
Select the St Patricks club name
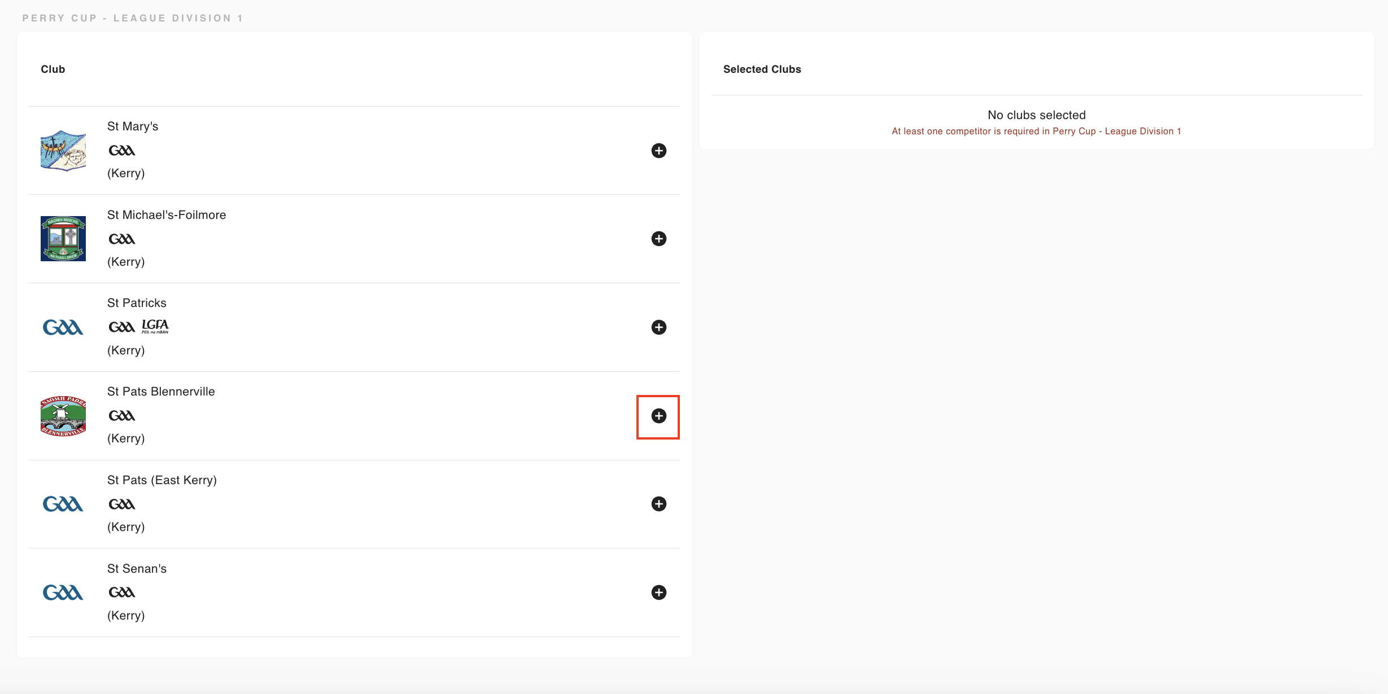click(137, 303)
